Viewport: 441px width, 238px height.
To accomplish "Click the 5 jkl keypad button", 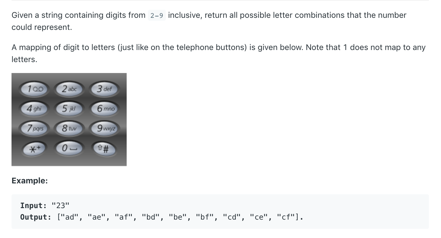I will 69,109.
